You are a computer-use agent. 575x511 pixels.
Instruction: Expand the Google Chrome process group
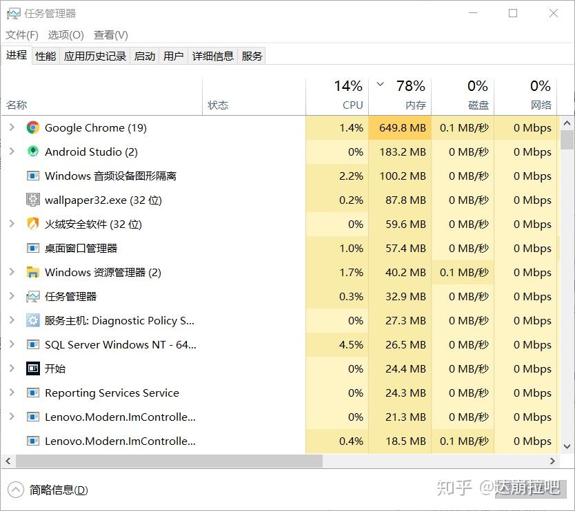tap(12, 127)
